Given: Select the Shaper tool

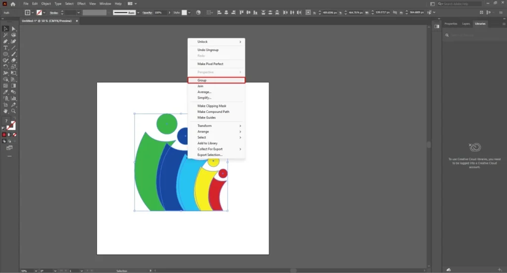Looking at the screenshot, I should click(5, 60).
